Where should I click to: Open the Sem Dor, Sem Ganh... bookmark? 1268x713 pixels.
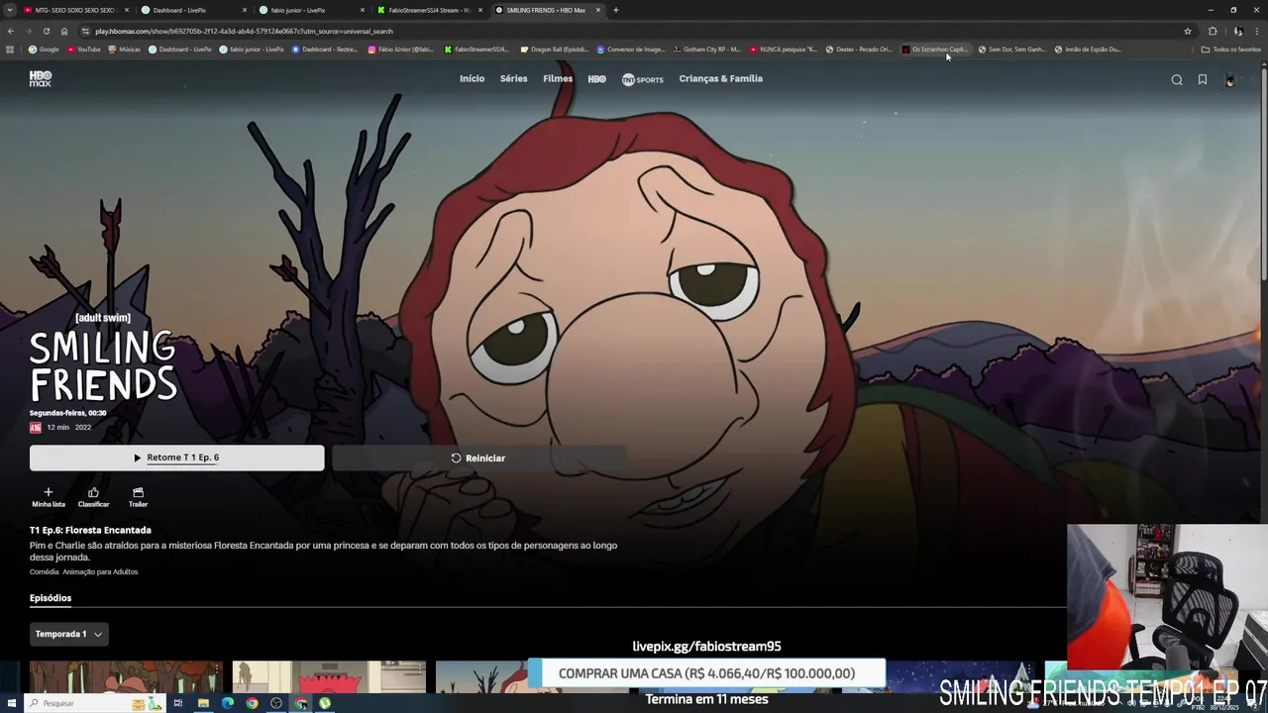[x=1011, y=50]
